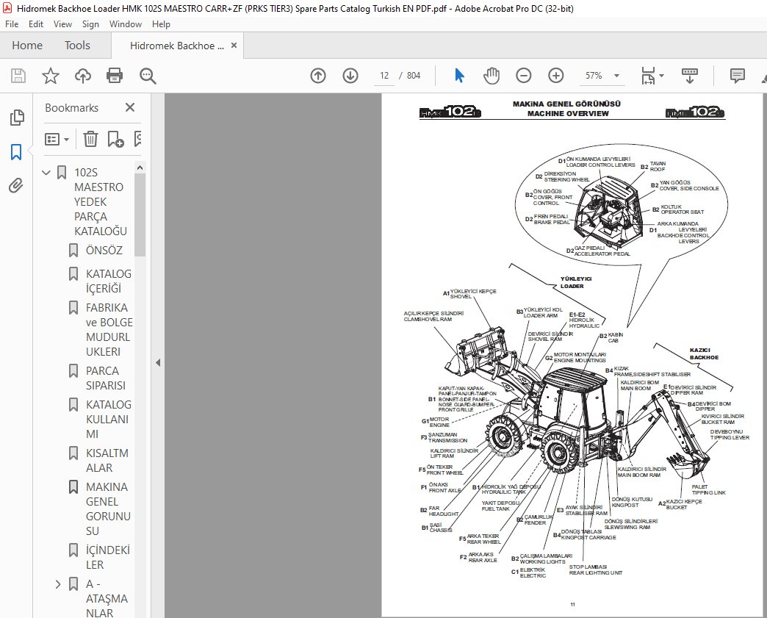This screenshot has width=767, height=618.
Task: Collapse the navigation pane with arrow
Action: click(158, 362)
